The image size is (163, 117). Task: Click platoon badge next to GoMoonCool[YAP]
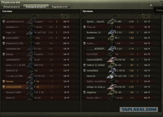tap(4, 87)
